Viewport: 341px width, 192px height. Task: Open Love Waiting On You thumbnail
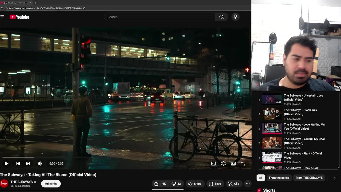pyautogui.click(x=272, y=128)
